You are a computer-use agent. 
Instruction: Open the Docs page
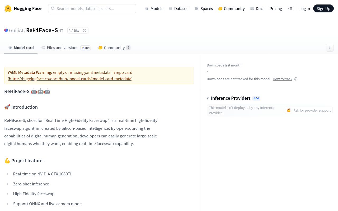coord(257,8)
